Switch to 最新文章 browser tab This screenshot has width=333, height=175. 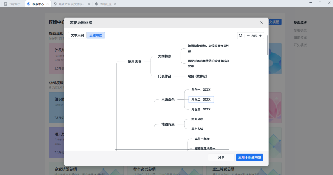[x=71, y=4]
